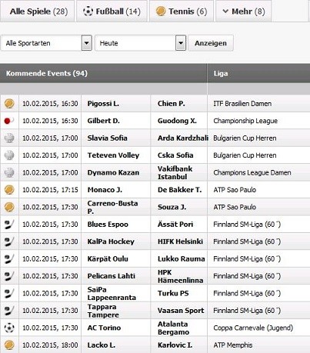Click tennis ball icon beside Pigossi L.

[9, 104]
